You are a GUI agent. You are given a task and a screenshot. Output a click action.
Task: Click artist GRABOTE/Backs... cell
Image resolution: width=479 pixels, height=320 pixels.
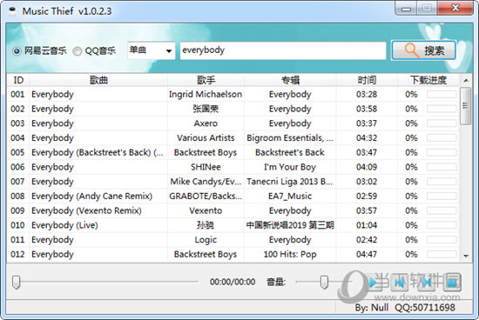pos(206,197)
